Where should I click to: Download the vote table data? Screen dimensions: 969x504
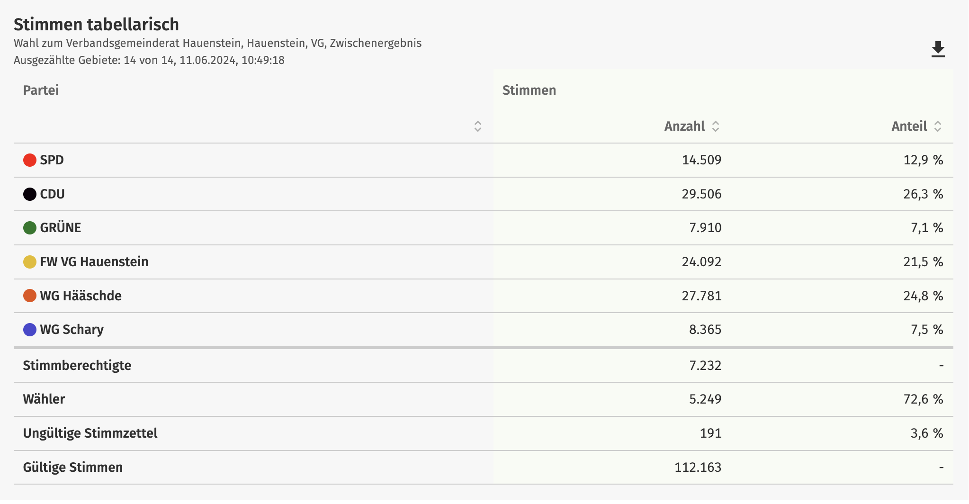[x=938, y=50]
